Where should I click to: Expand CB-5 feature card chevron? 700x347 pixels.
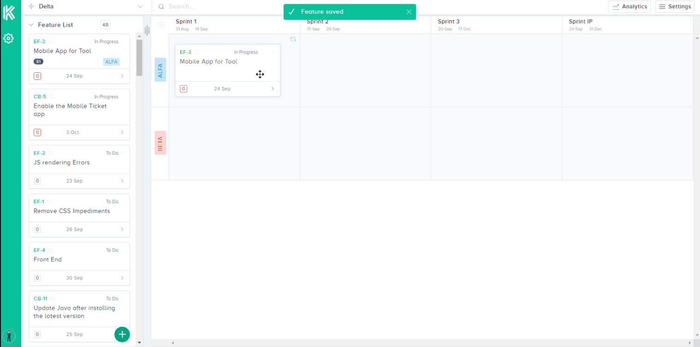tap(122, 133)
